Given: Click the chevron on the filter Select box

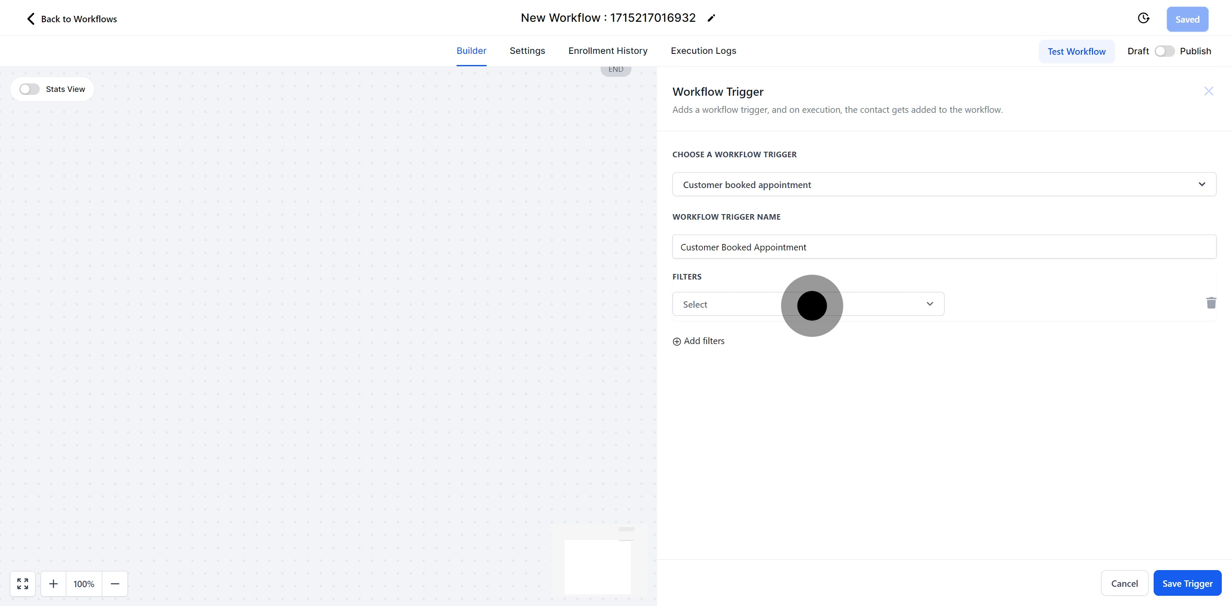Looking at the screenshot, I should point(929,304).
